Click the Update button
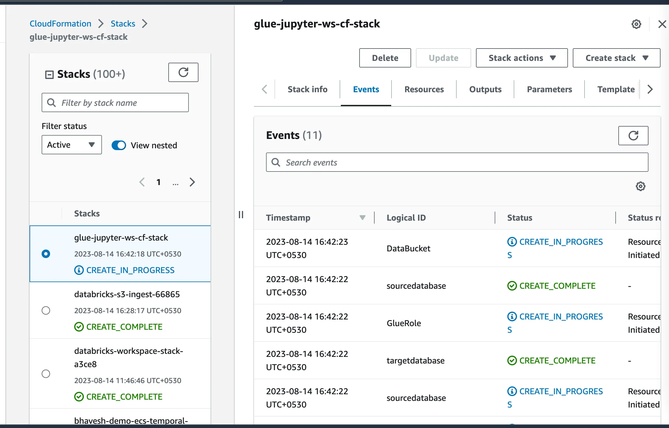 [443, 58]
